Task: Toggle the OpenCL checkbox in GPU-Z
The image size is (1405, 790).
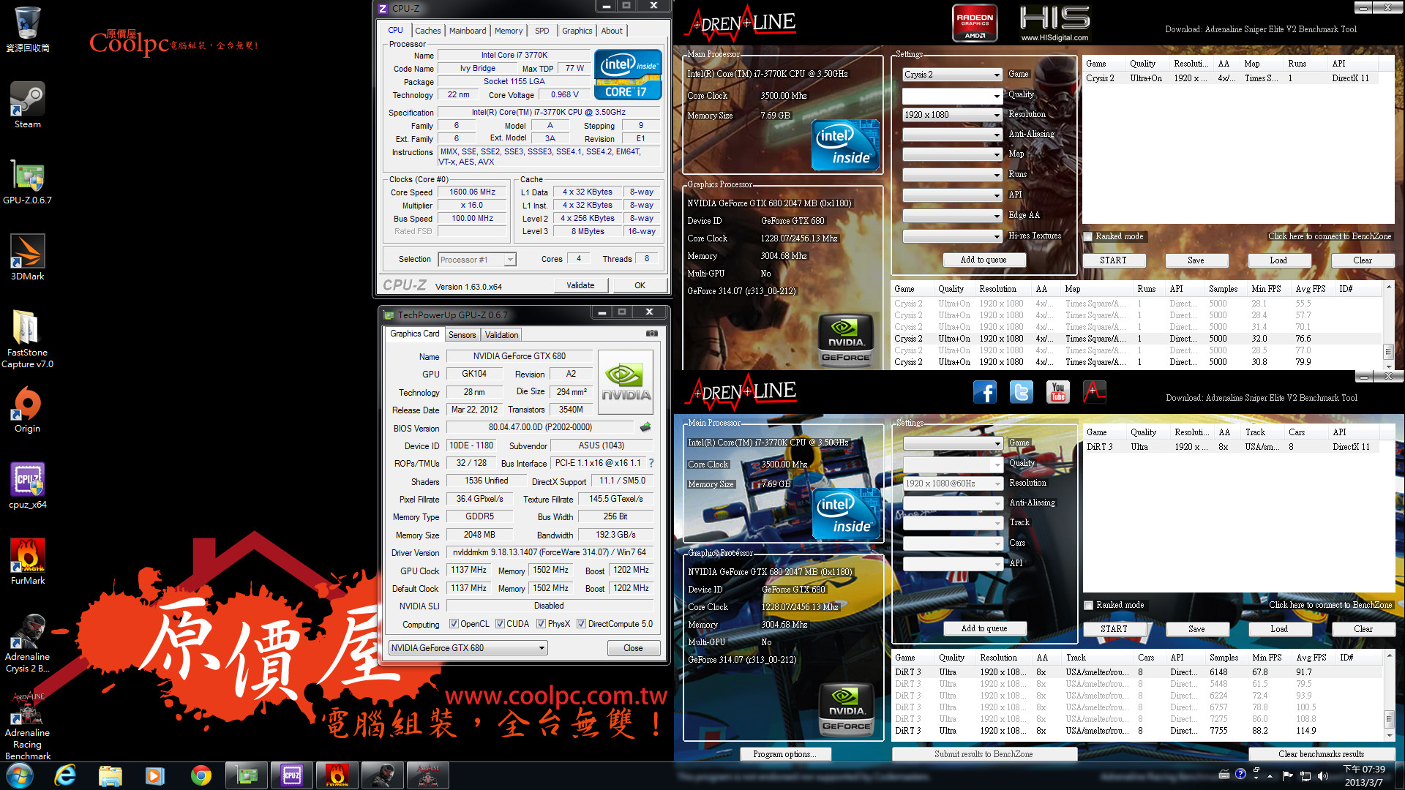Action: [x=454, y=624]
